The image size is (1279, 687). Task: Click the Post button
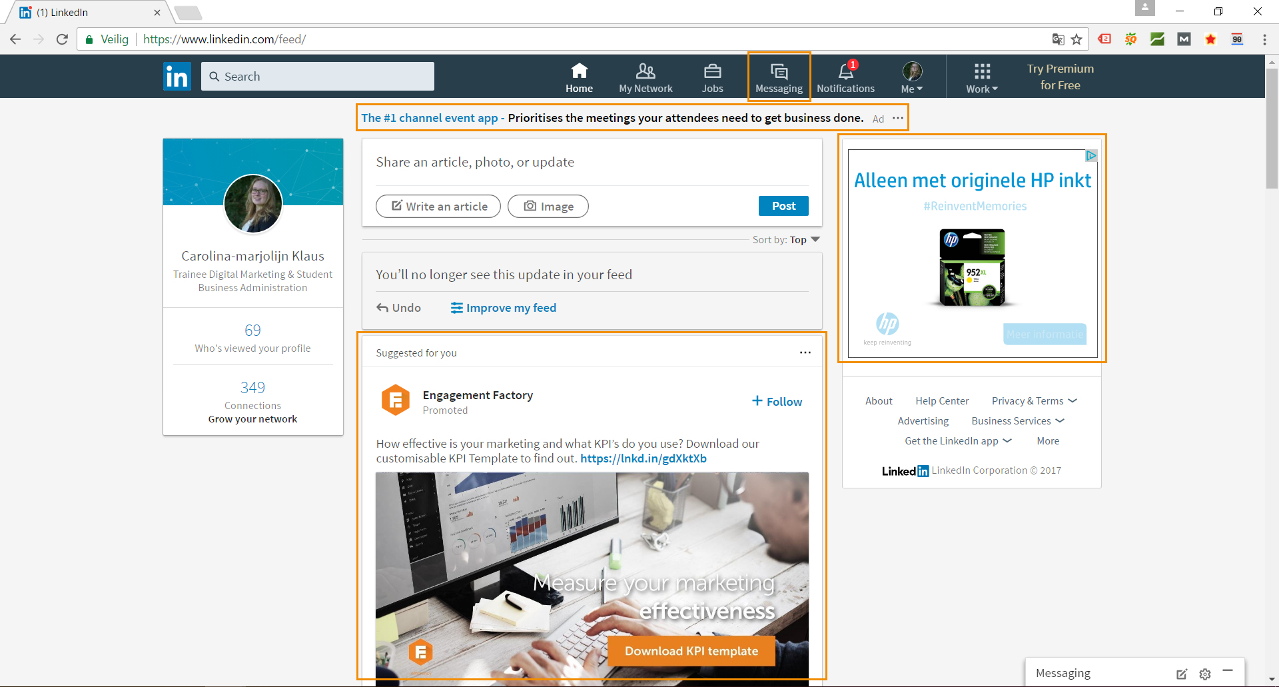783,206
